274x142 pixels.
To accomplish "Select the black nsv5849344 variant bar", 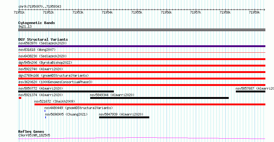I will click(x=159, y=98).
